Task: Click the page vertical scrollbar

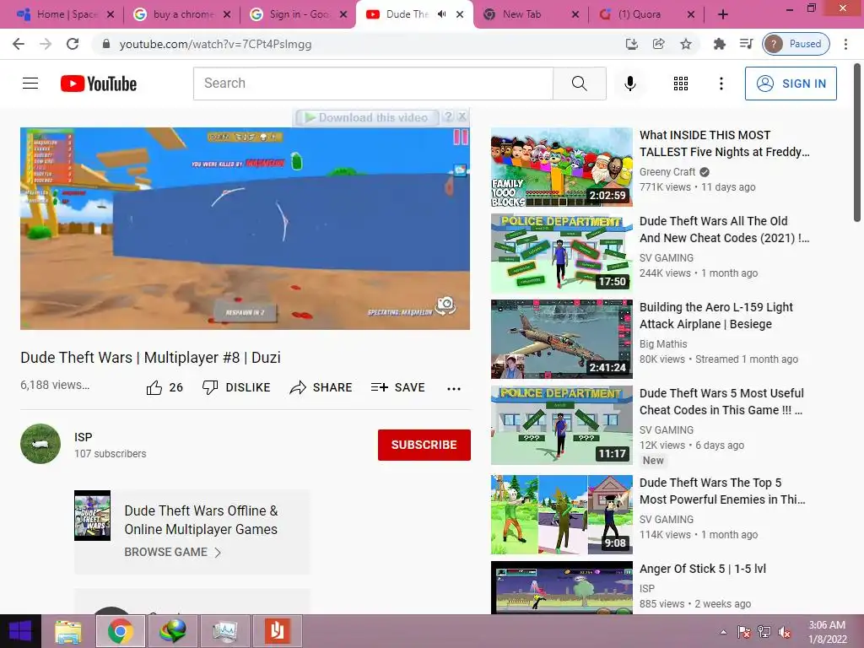Action: tap(857, 143)
